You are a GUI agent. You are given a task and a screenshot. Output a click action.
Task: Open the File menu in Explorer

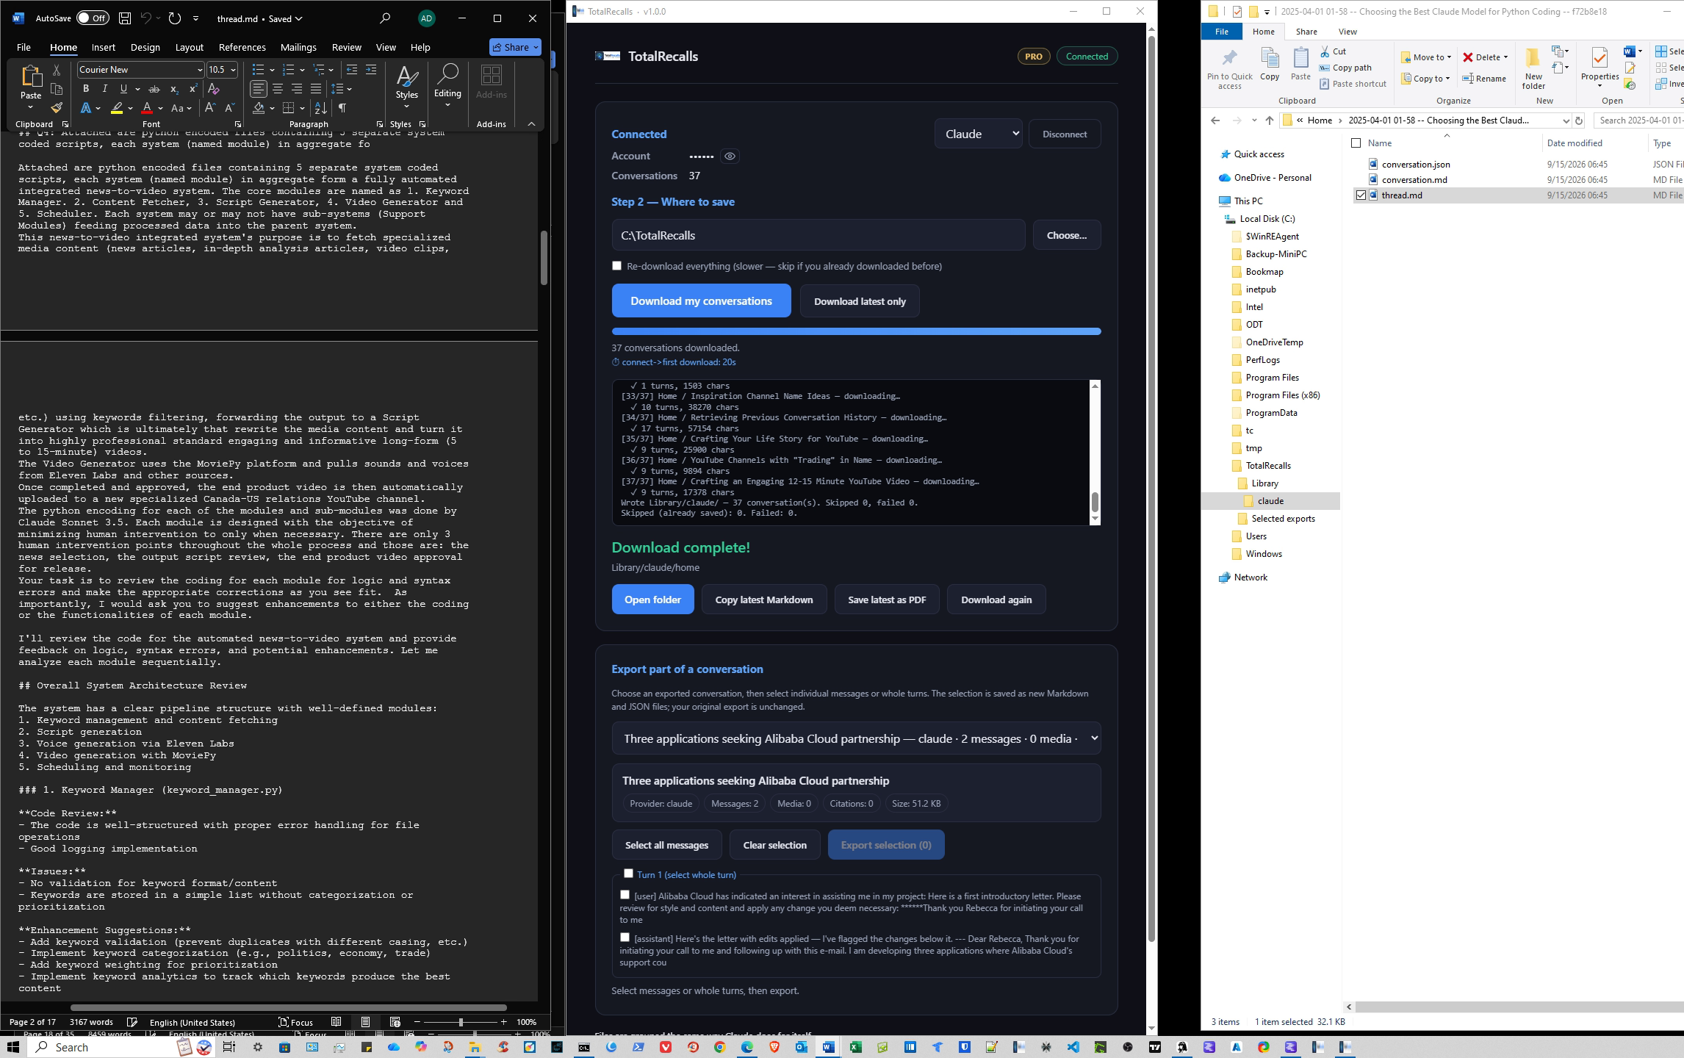tap(1221, 32)
